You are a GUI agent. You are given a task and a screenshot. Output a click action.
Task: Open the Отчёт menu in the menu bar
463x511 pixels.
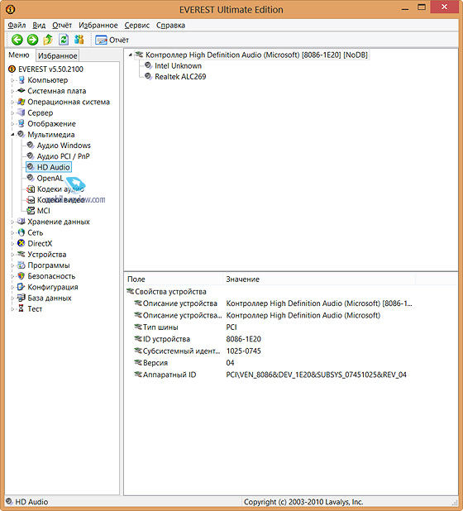tap(62, 26)
